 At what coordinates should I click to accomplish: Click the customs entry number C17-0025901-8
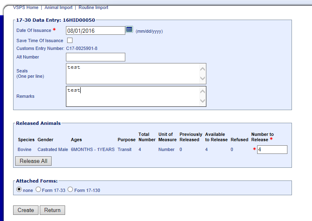pos(82,49)
